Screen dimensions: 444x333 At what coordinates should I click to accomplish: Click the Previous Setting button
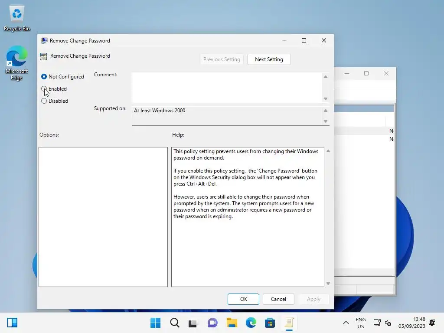pos(222,59)
